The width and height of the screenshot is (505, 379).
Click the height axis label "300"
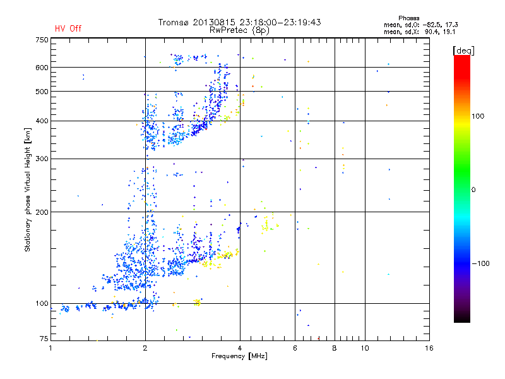tap(42, 159)
